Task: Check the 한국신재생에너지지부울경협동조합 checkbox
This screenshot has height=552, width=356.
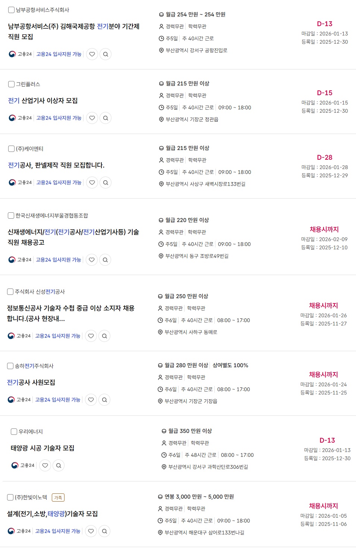Action: point(11,216)
